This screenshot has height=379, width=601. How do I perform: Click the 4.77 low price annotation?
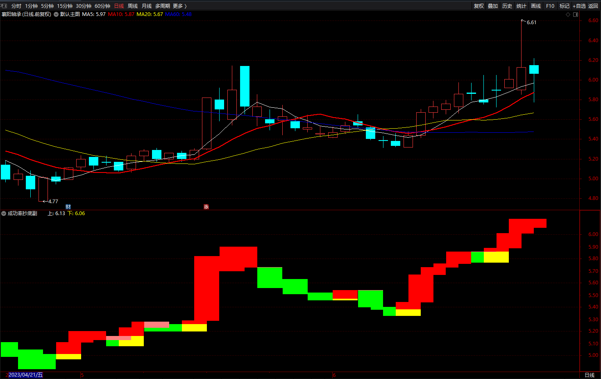53,202
